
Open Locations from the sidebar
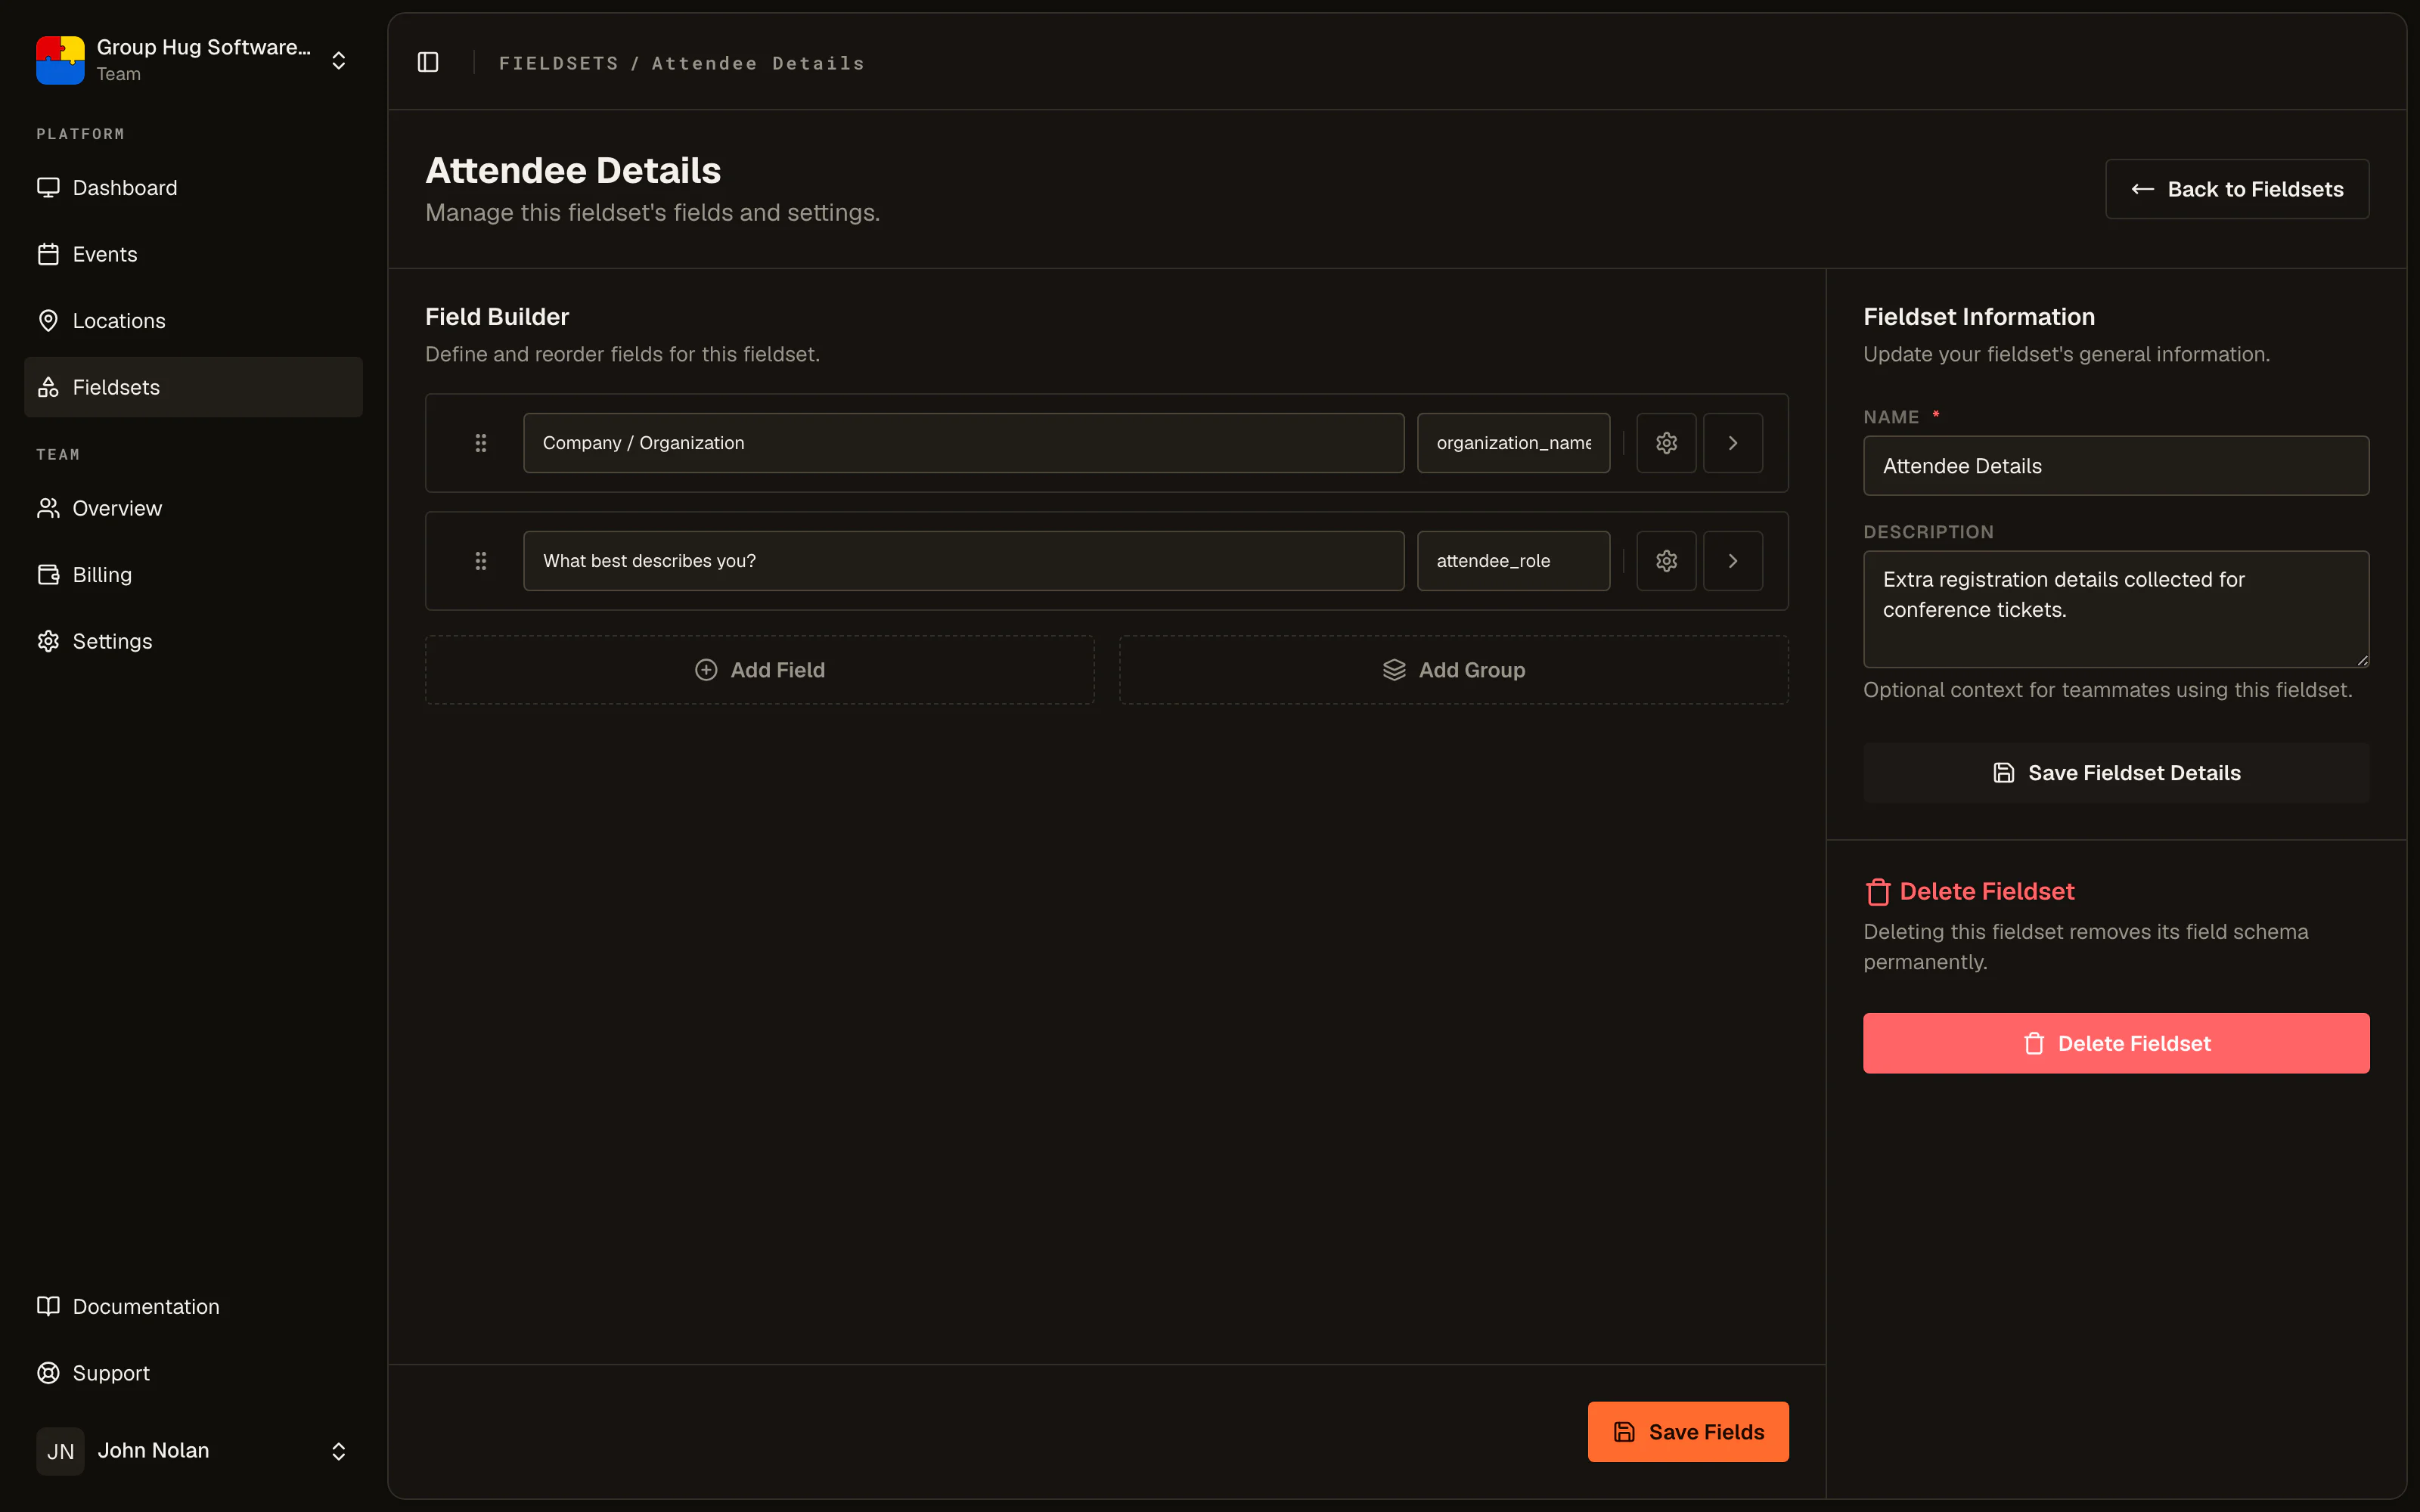pos(193,321)
